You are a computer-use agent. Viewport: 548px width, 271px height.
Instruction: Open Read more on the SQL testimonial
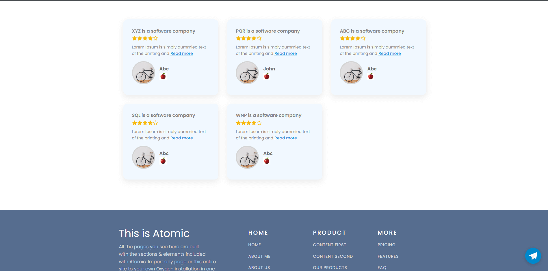click(181, 138)
